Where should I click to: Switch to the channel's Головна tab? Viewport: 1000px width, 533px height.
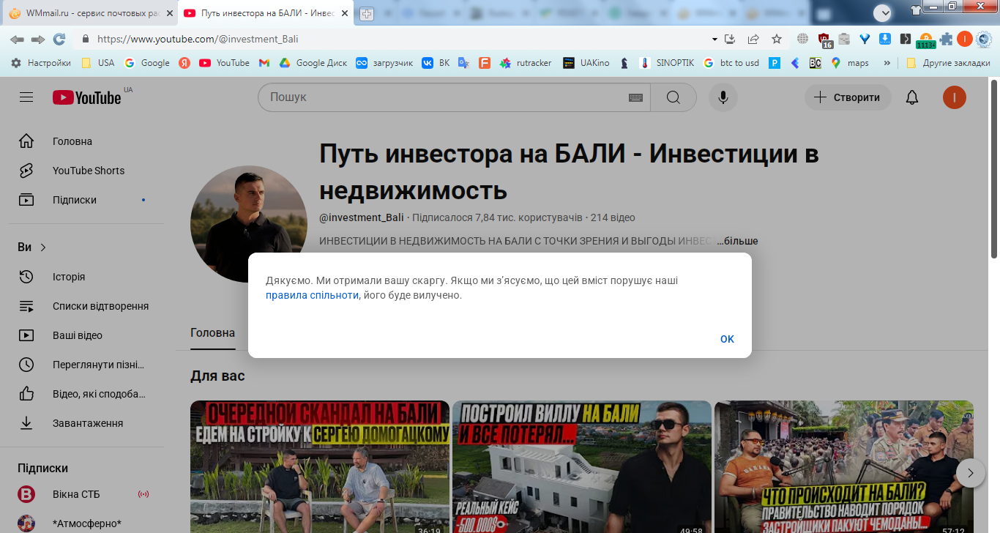pyautogui.click(x=212, y=333)
